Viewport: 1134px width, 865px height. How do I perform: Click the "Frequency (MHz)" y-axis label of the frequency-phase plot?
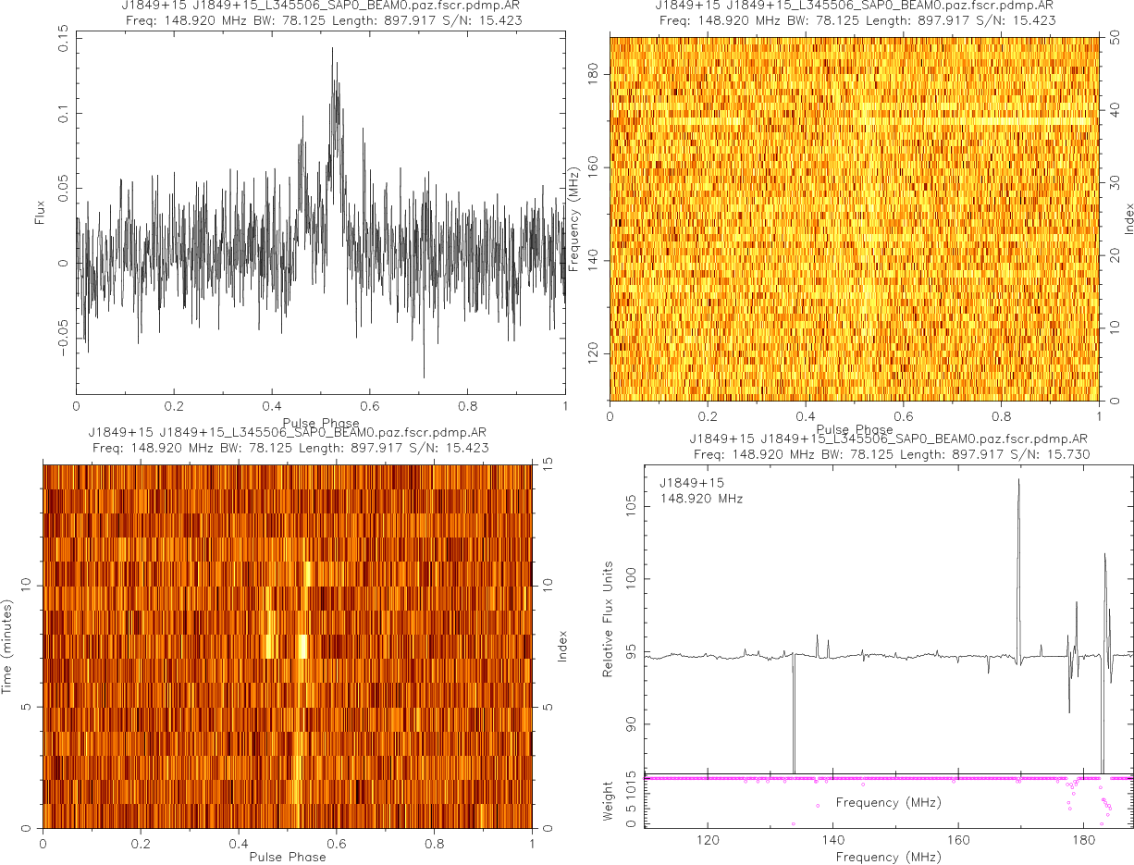click(x=574, y=218)
